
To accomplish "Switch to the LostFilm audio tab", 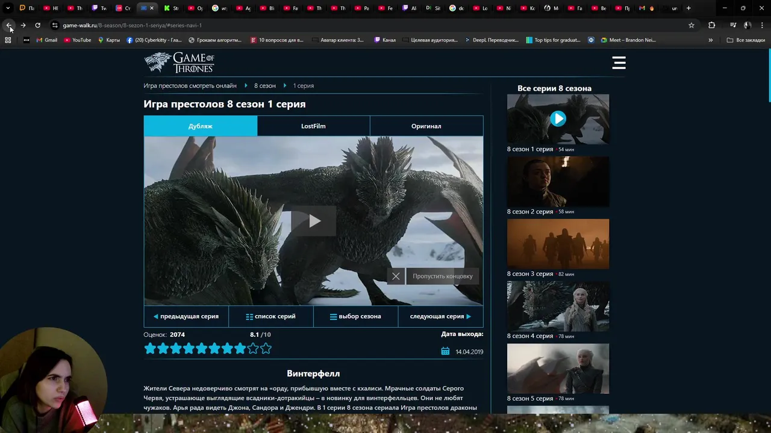I will point(313,126).
